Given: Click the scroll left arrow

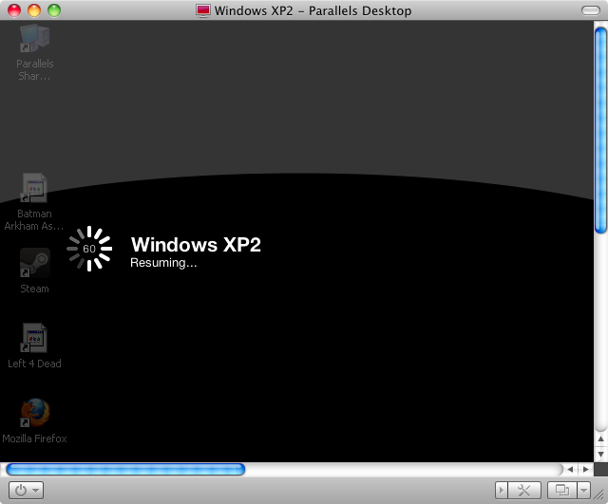Looking at the screenshot, I should pos(570,469).
